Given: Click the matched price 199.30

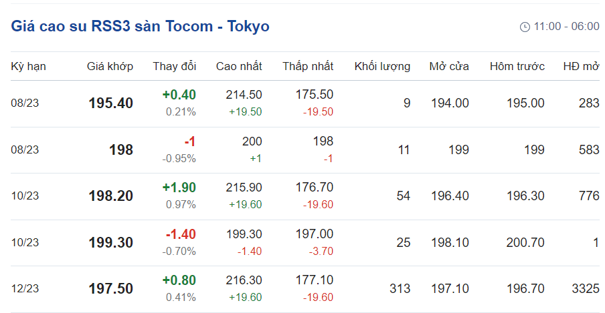Looking at the screenshot, I should 110,243.
